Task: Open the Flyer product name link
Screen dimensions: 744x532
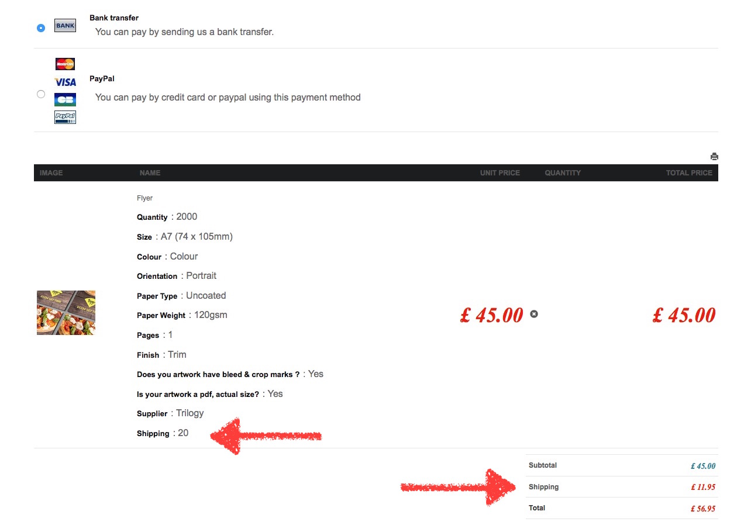Action: pos(144,198)
